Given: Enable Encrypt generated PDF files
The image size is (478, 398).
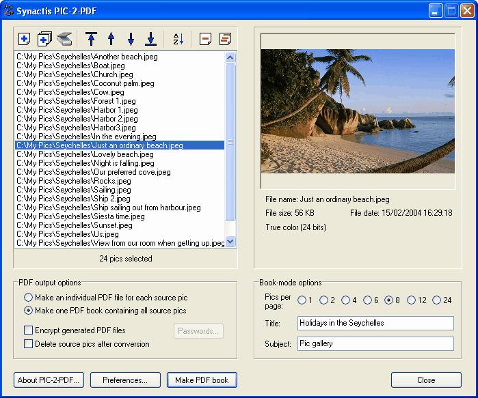Looking at the screenshot, I should 28,330.
